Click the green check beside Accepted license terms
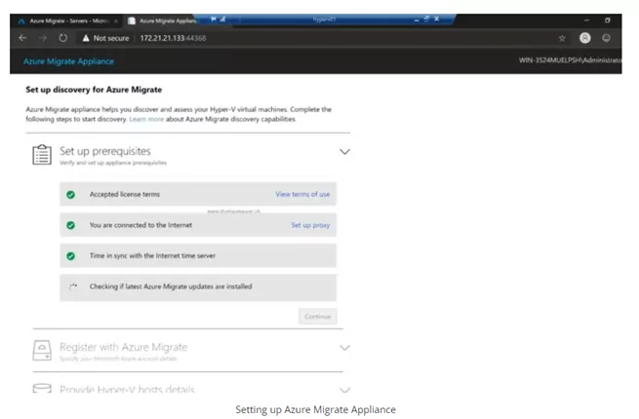 coord(71,195)
